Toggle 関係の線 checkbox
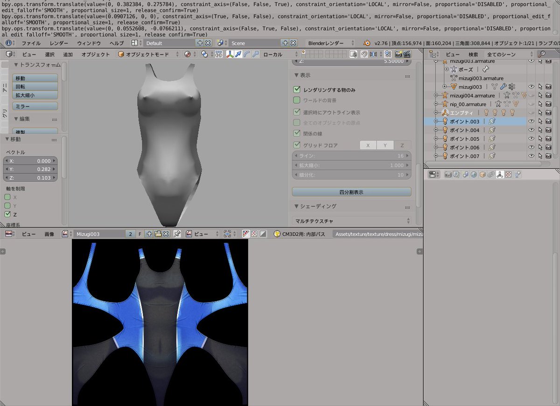This screenshot has width=560, height=406. point(296,133)
